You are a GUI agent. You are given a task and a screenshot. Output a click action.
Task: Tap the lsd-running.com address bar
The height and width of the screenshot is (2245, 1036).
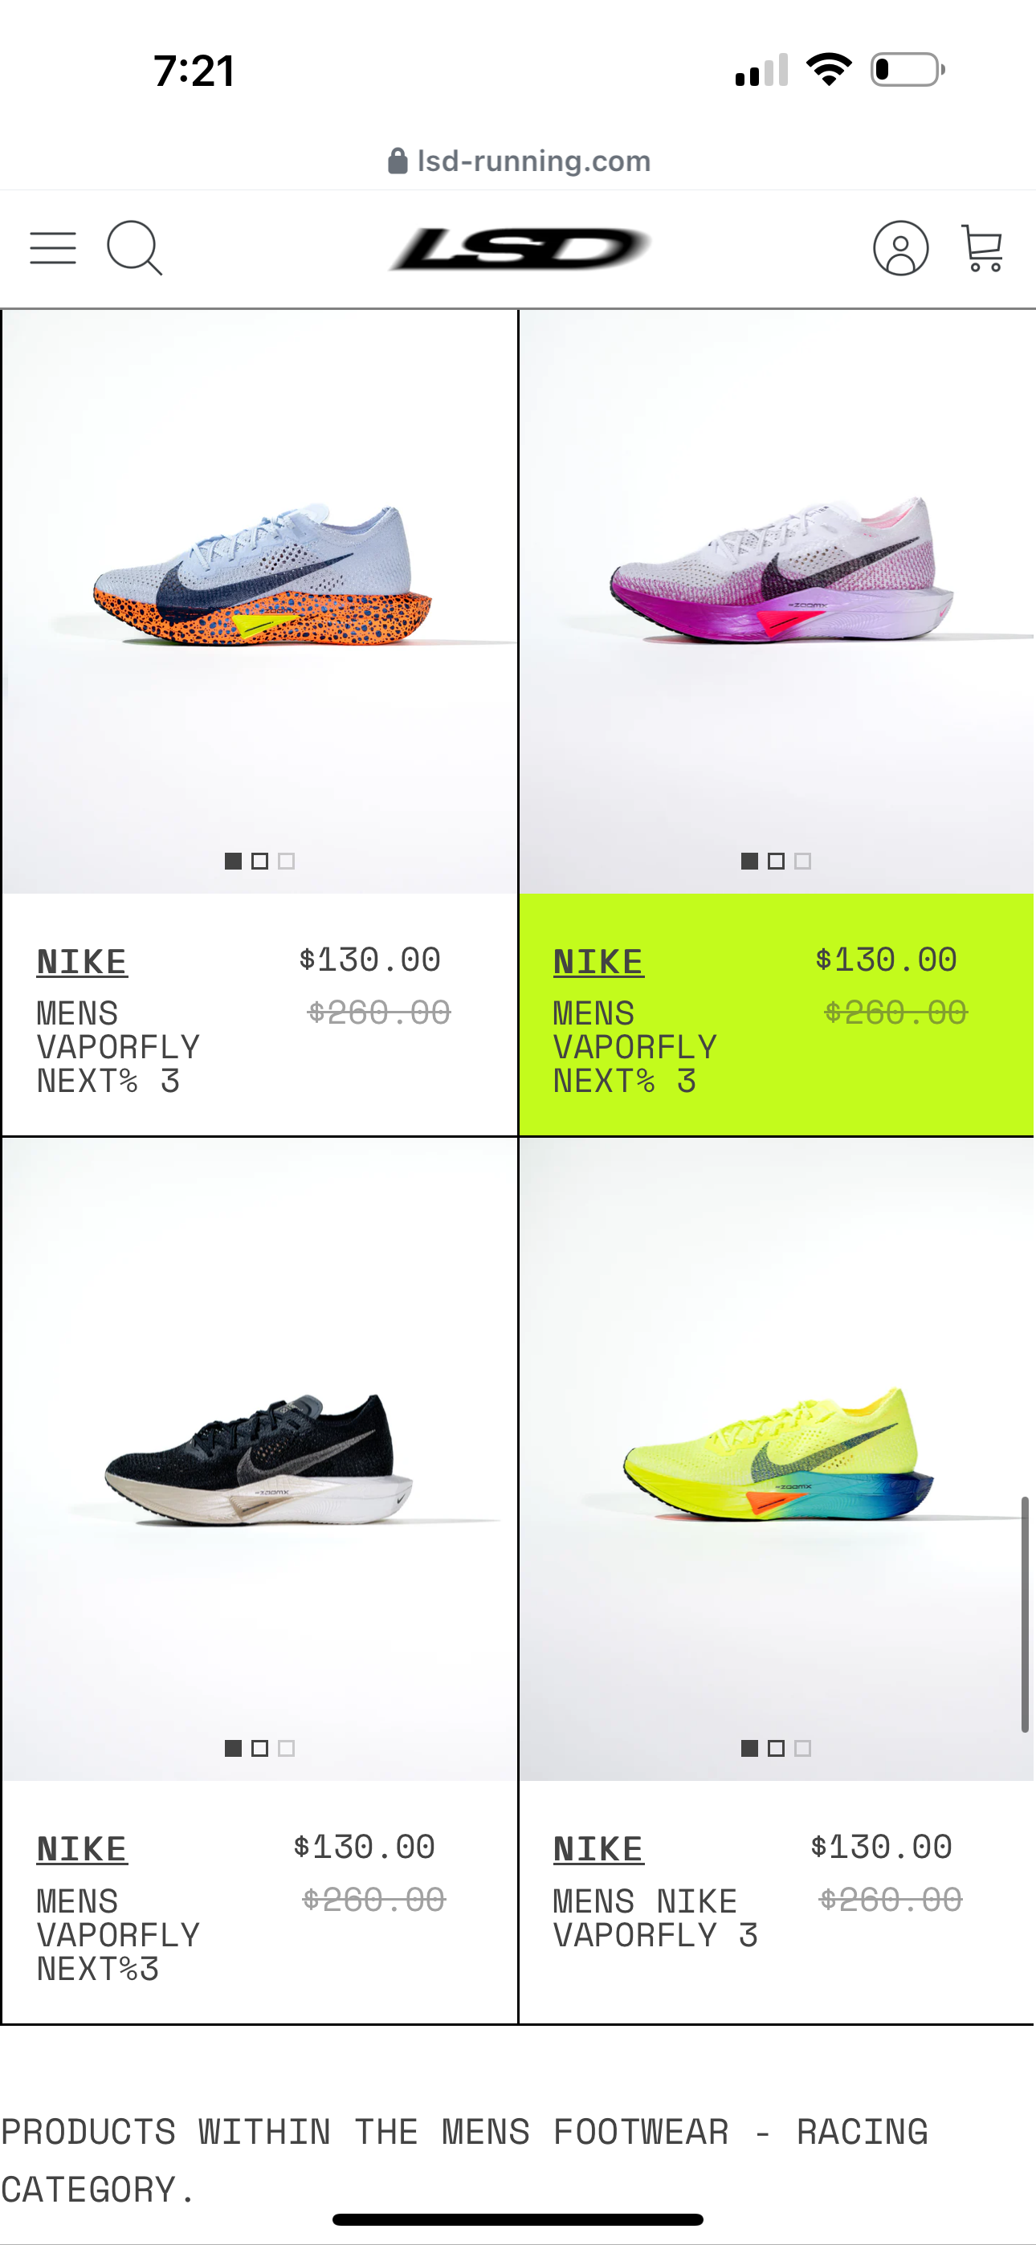click(x=520, y=161)
